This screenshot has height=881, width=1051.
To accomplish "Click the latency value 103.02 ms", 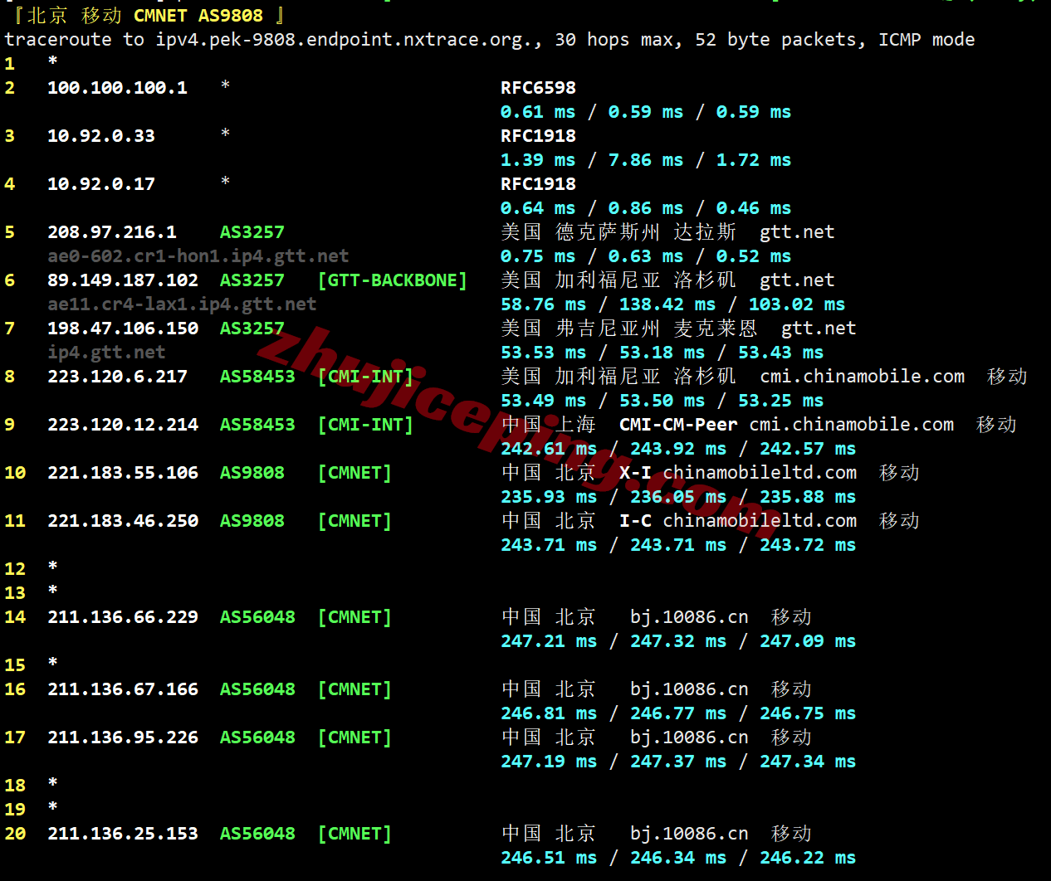I will coord(797,304).
